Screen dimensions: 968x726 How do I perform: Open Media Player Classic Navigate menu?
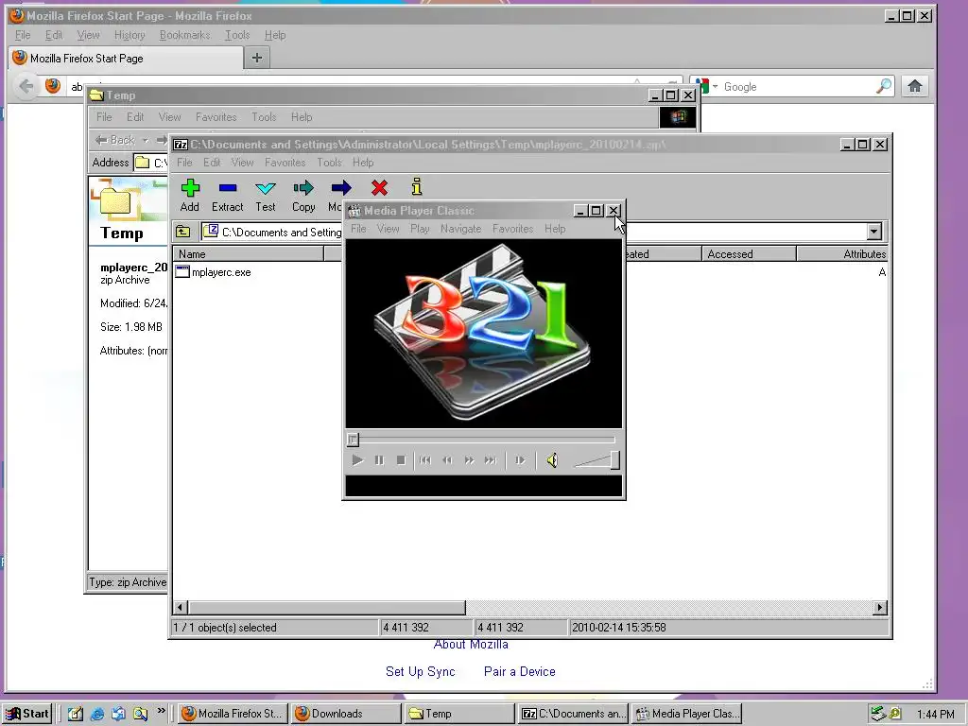(460, 229)
